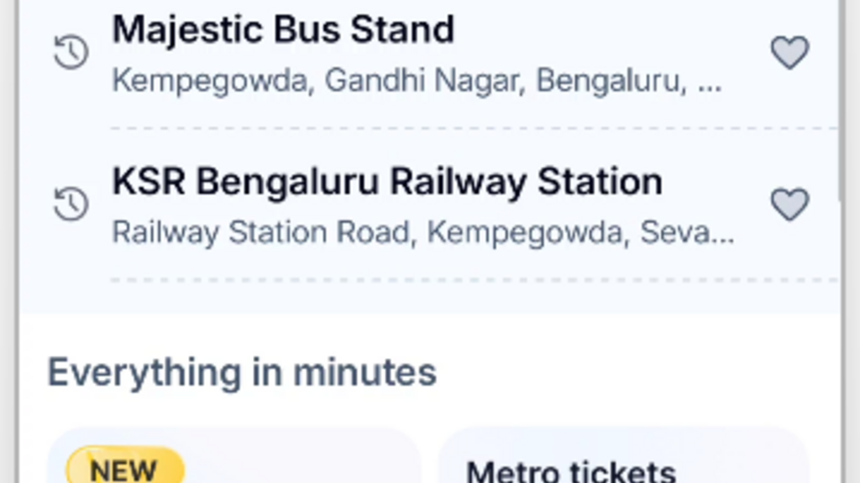This screenshot has height=483, width=860.
Task: Toggle heart for KSR Bengaluru Railway Station
Action: tap(789, 204)
